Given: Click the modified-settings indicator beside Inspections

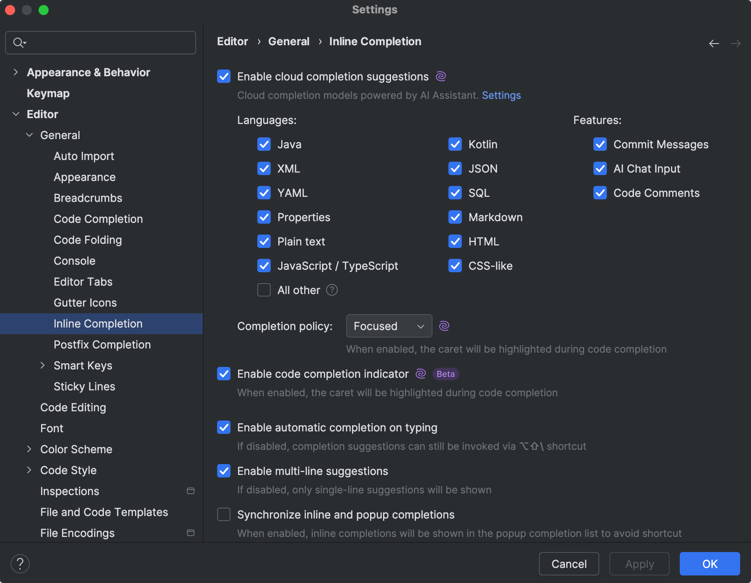Looking at the screenshot, I should (191, 491).
